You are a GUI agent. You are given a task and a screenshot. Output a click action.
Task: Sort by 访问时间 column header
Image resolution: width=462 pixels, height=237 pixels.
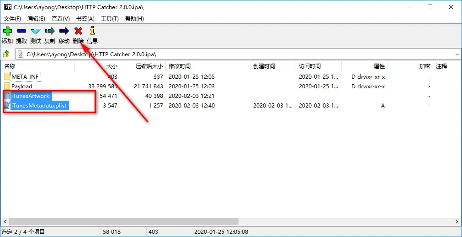(x=319, y=66)
